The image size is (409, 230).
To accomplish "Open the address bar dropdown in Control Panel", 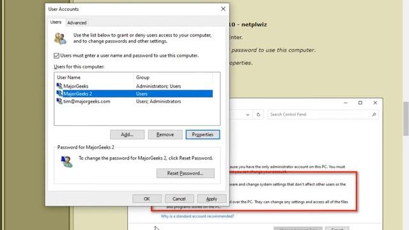I will 247,114.
